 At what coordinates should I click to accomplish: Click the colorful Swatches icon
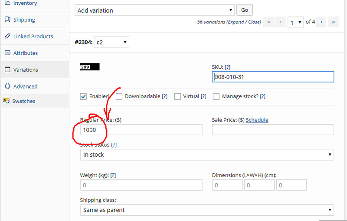(x=6, y=100)
